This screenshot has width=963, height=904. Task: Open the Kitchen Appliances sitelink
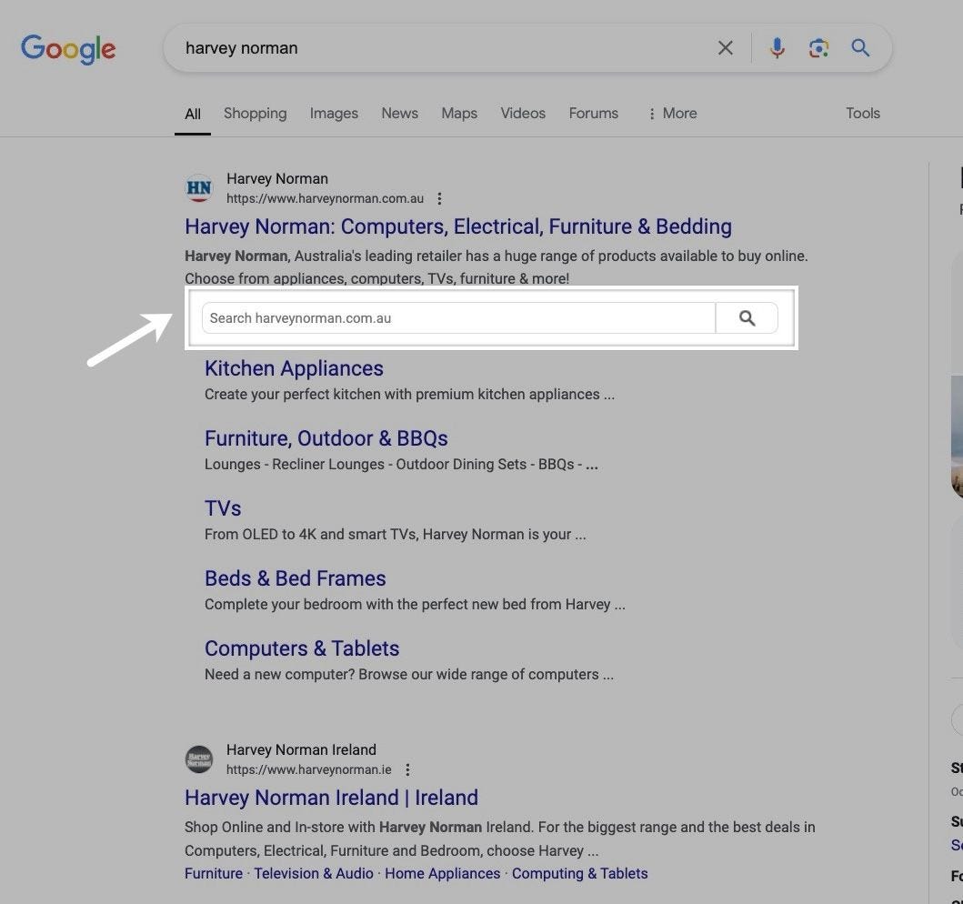(294, 368)
